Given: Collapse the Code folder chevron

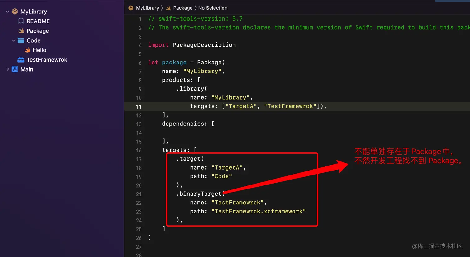Looking at the screenshot, I should [x=13, y=40].
